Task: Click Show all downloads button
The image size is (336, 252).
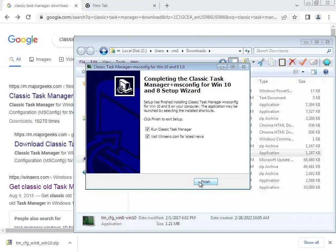Action: click(x=311, y=242)
